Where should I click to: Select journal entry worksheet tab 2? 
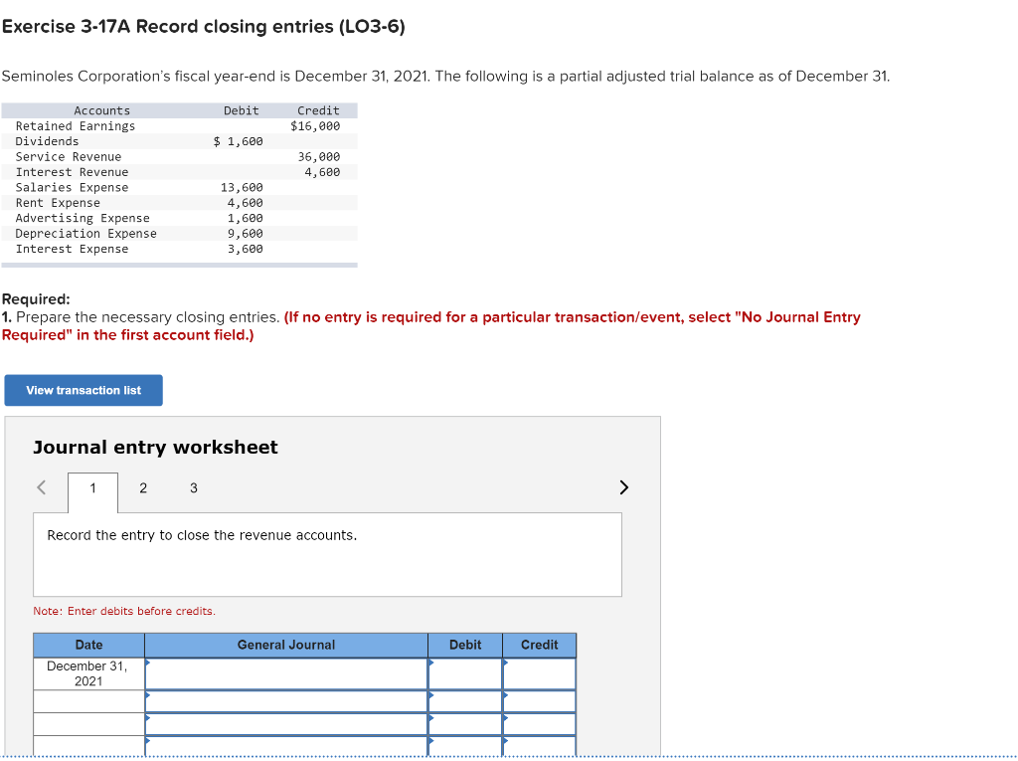point(142,488)
